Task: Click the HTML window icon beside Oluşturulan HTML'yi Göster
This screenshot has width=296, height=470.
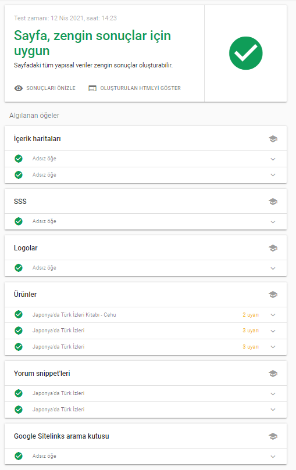Action: tap(92, 88)
